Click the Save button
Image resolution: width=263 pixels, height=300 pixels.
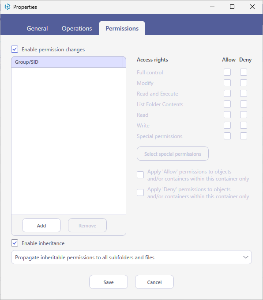pos(109,282)
